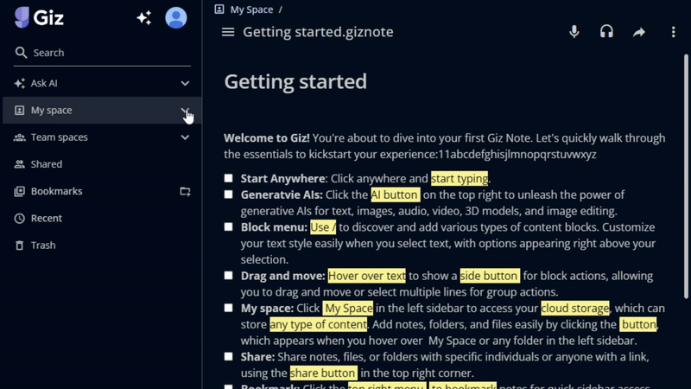Click the Getting started.giznote title

click(318, 32)
